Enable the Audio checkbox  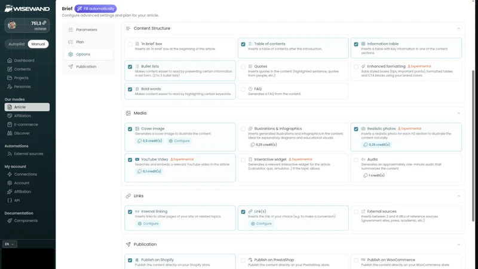pyautogui.click(x=356, y=160)
